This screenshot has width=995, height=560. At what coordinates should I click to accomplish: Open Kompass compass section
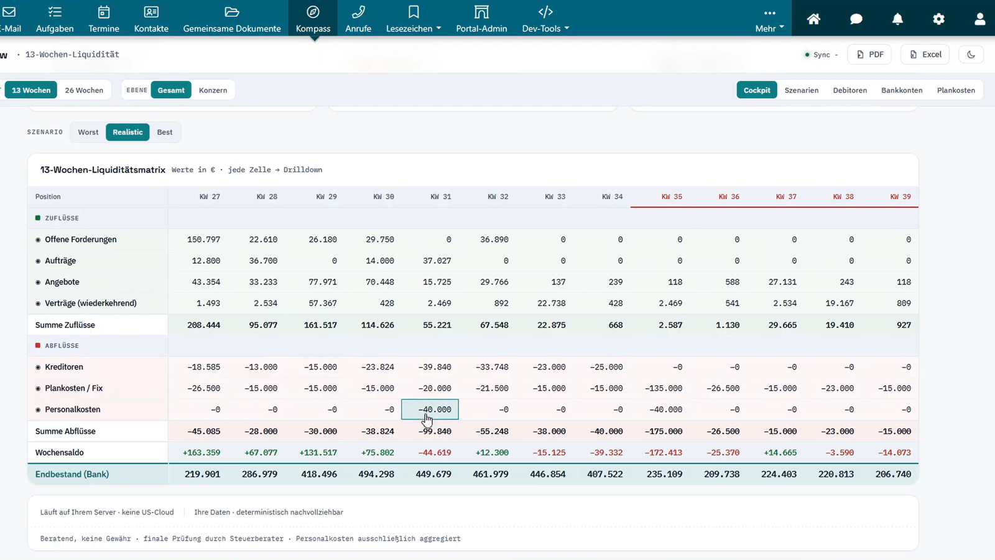pos(313,19)
